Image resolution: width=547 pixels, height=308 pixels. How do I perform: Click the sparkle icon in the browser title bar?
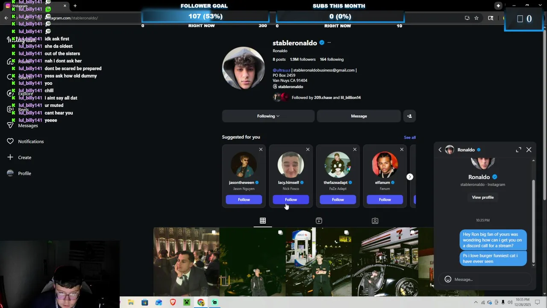tap(498, 6)
